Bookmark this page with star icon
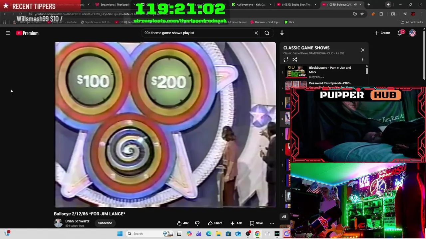The height and width of the screenshot is (239, 426). (362, 14)
